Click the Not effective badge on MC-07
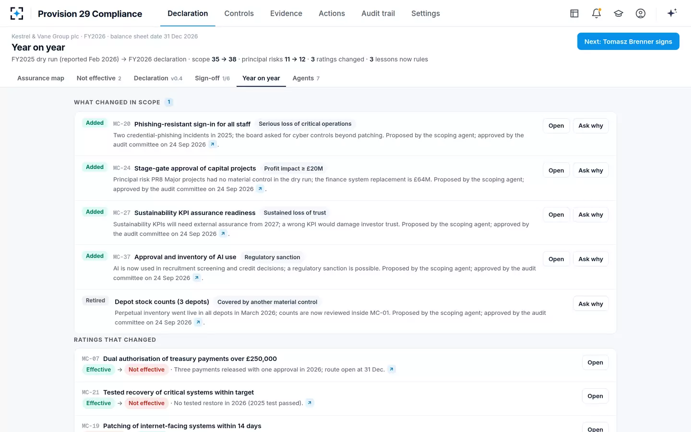The width and height of the screenshot is (691, 432). click(146, 370)
